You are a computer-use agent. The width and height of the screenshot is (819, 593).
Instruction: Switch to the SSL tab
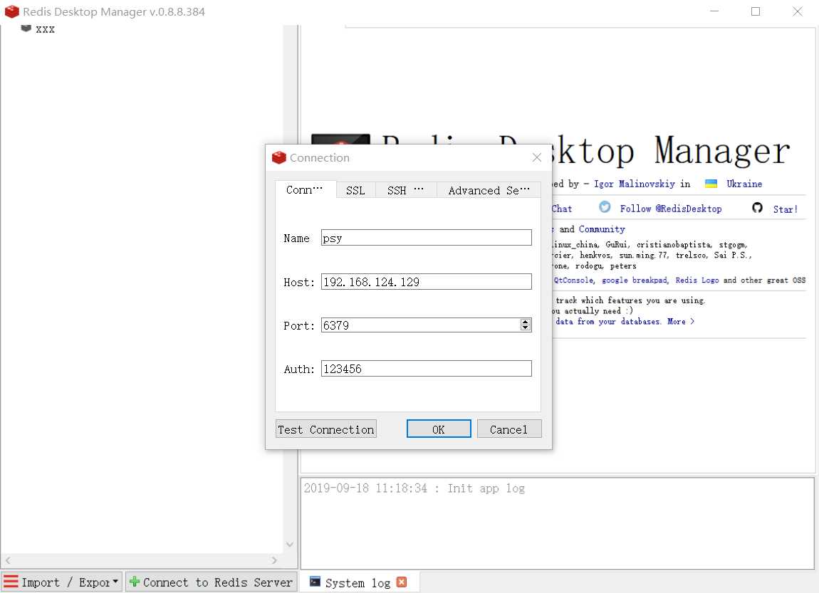point(355,191)
